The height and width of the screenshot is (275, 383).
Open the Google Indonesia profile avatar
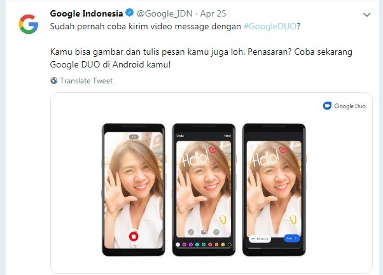(x=29, y=24)
